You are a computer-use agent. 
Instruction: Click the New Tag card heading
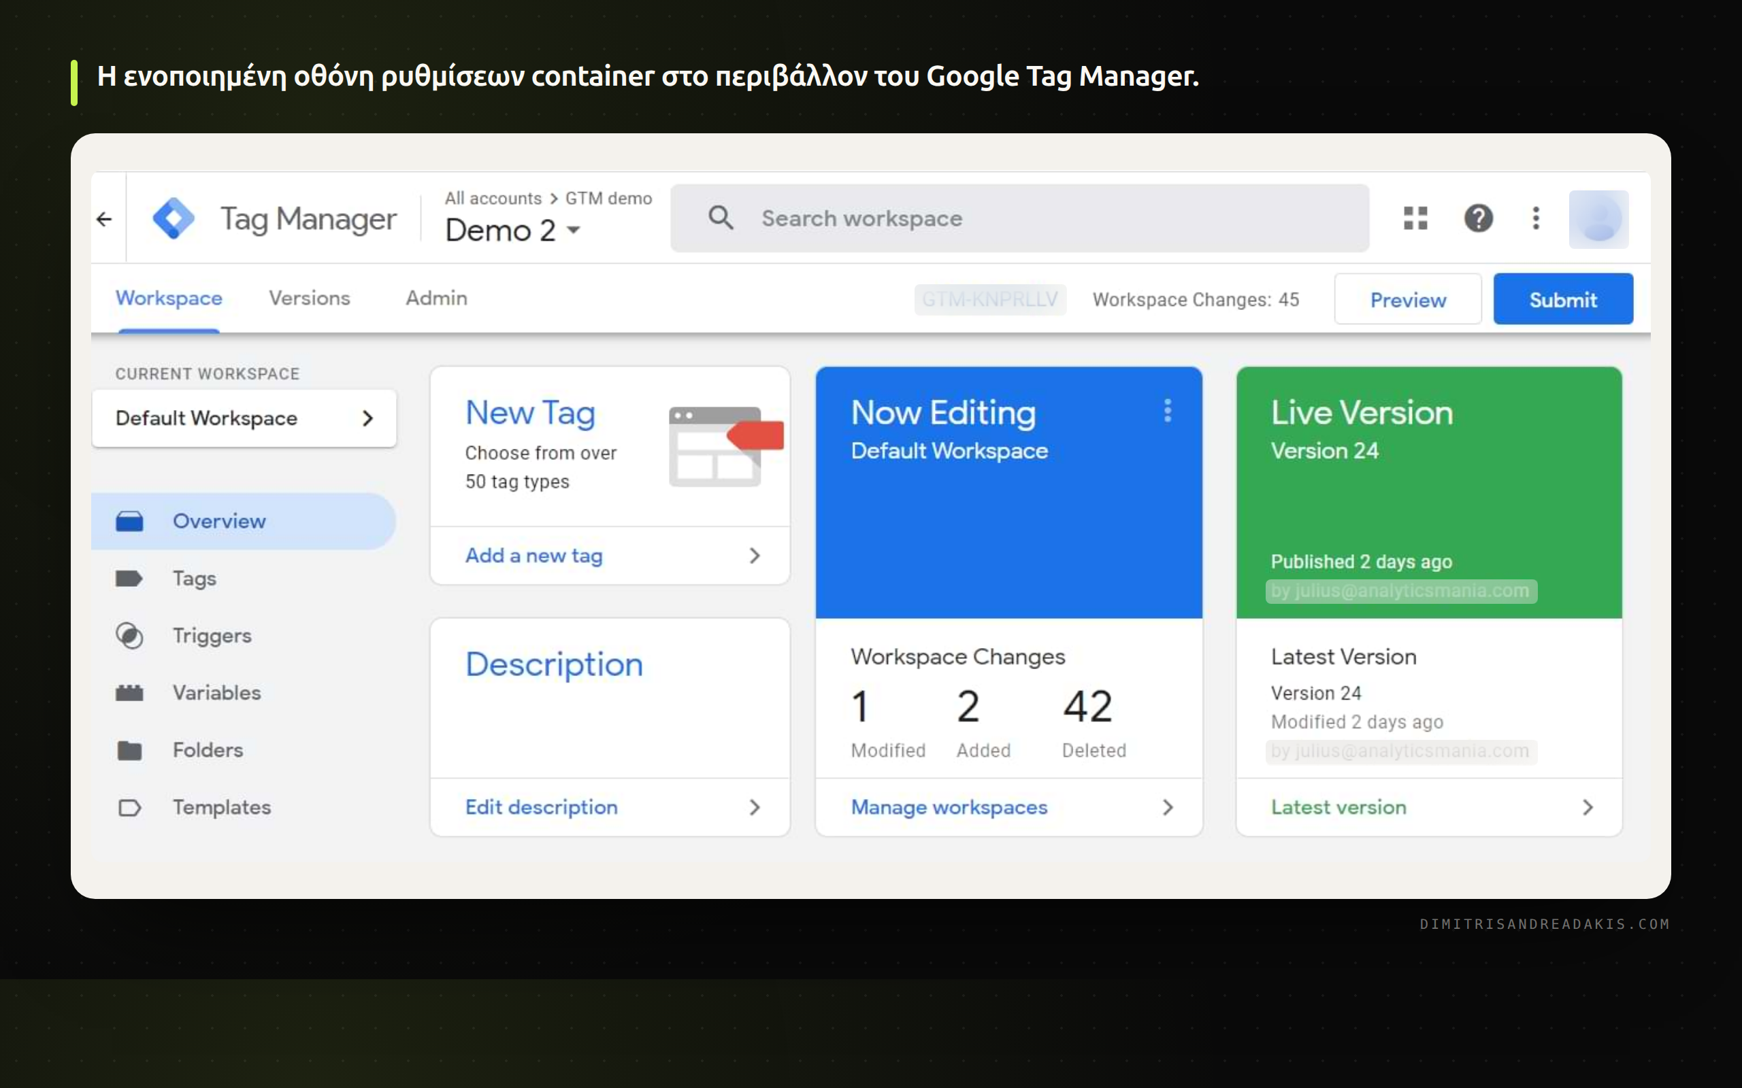pos(530,413)
